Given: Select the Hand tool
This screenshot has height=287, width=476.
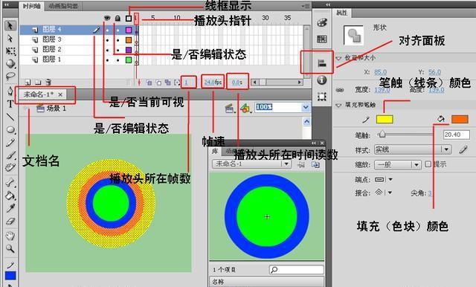Looking at the screenshot, I should pos(10,236).
